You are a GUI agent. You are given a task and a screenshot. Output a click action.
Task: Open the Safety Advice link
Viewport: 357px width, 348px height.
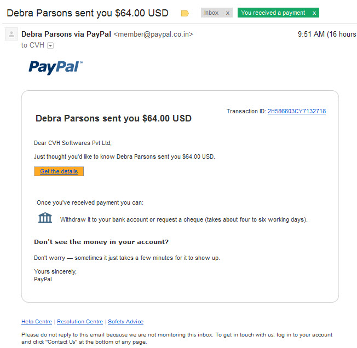[126, 322]
